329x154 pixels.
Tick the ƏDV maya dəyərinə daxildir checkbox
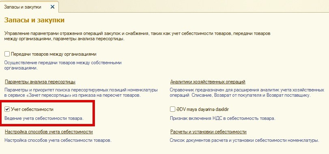tap(172, 109)
